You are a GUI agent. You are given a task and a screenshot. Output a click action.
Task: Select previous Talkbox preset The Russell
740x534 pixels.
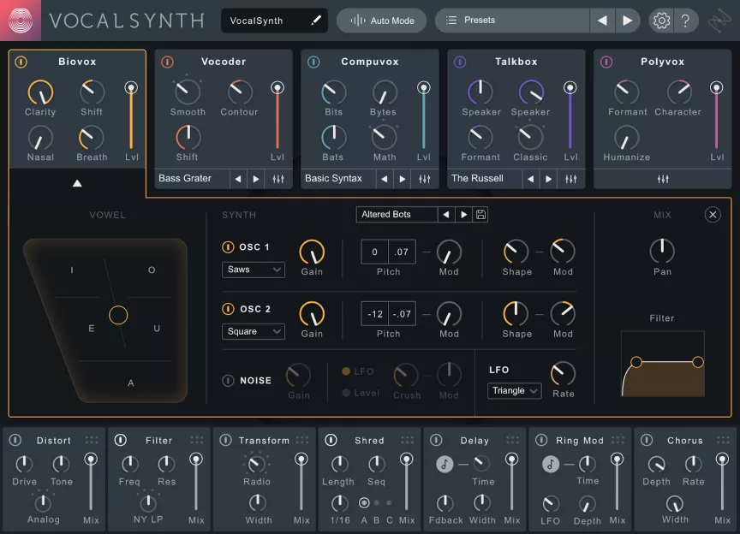pyautogui.click(x=530, y=179)
